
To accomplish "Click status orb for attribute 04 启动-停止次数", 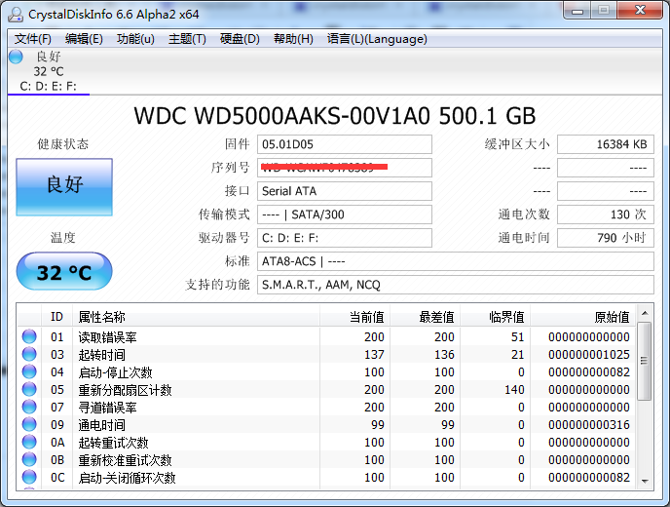I will 29,371.
